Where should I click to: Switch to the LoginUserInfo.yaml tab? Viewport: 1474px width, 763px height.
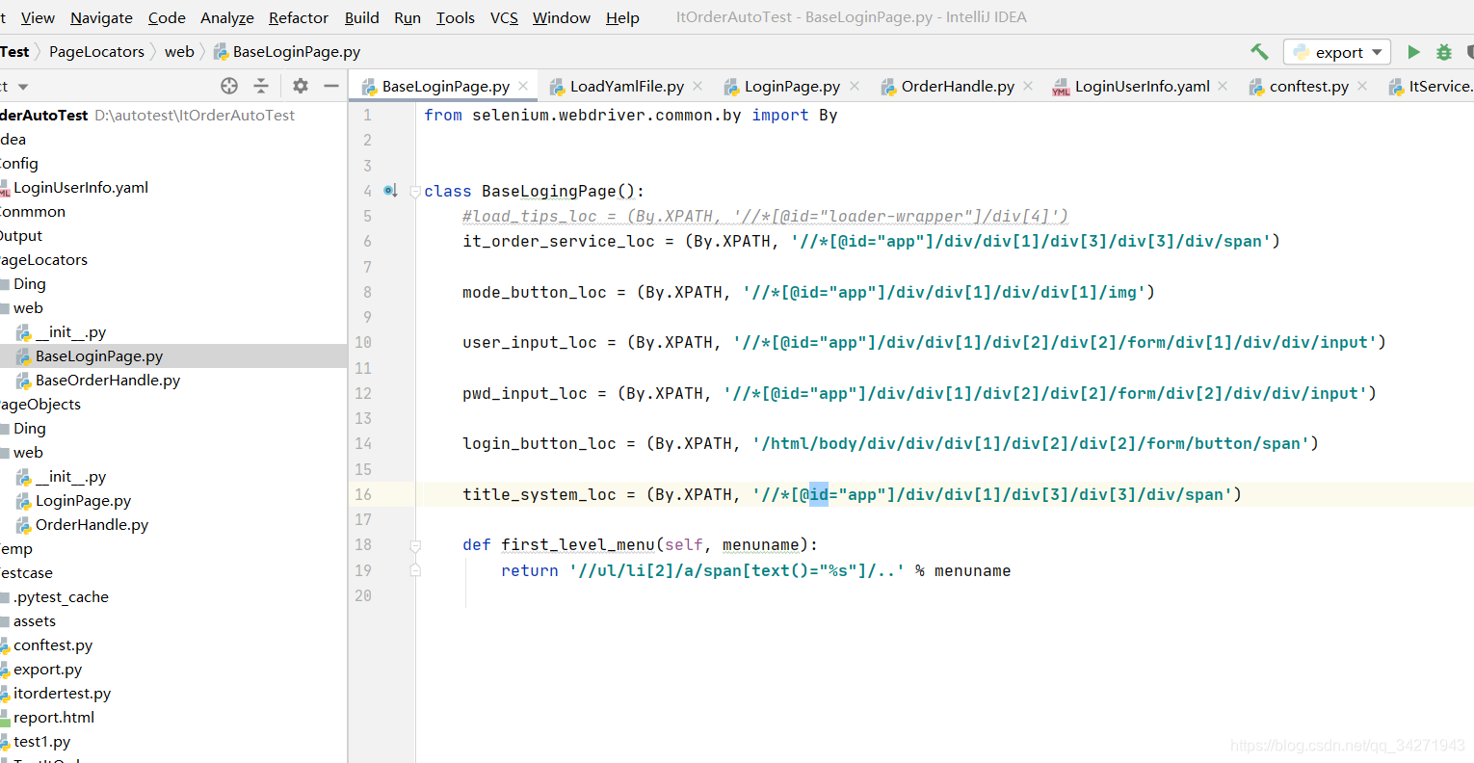[x=1141, y=86]
